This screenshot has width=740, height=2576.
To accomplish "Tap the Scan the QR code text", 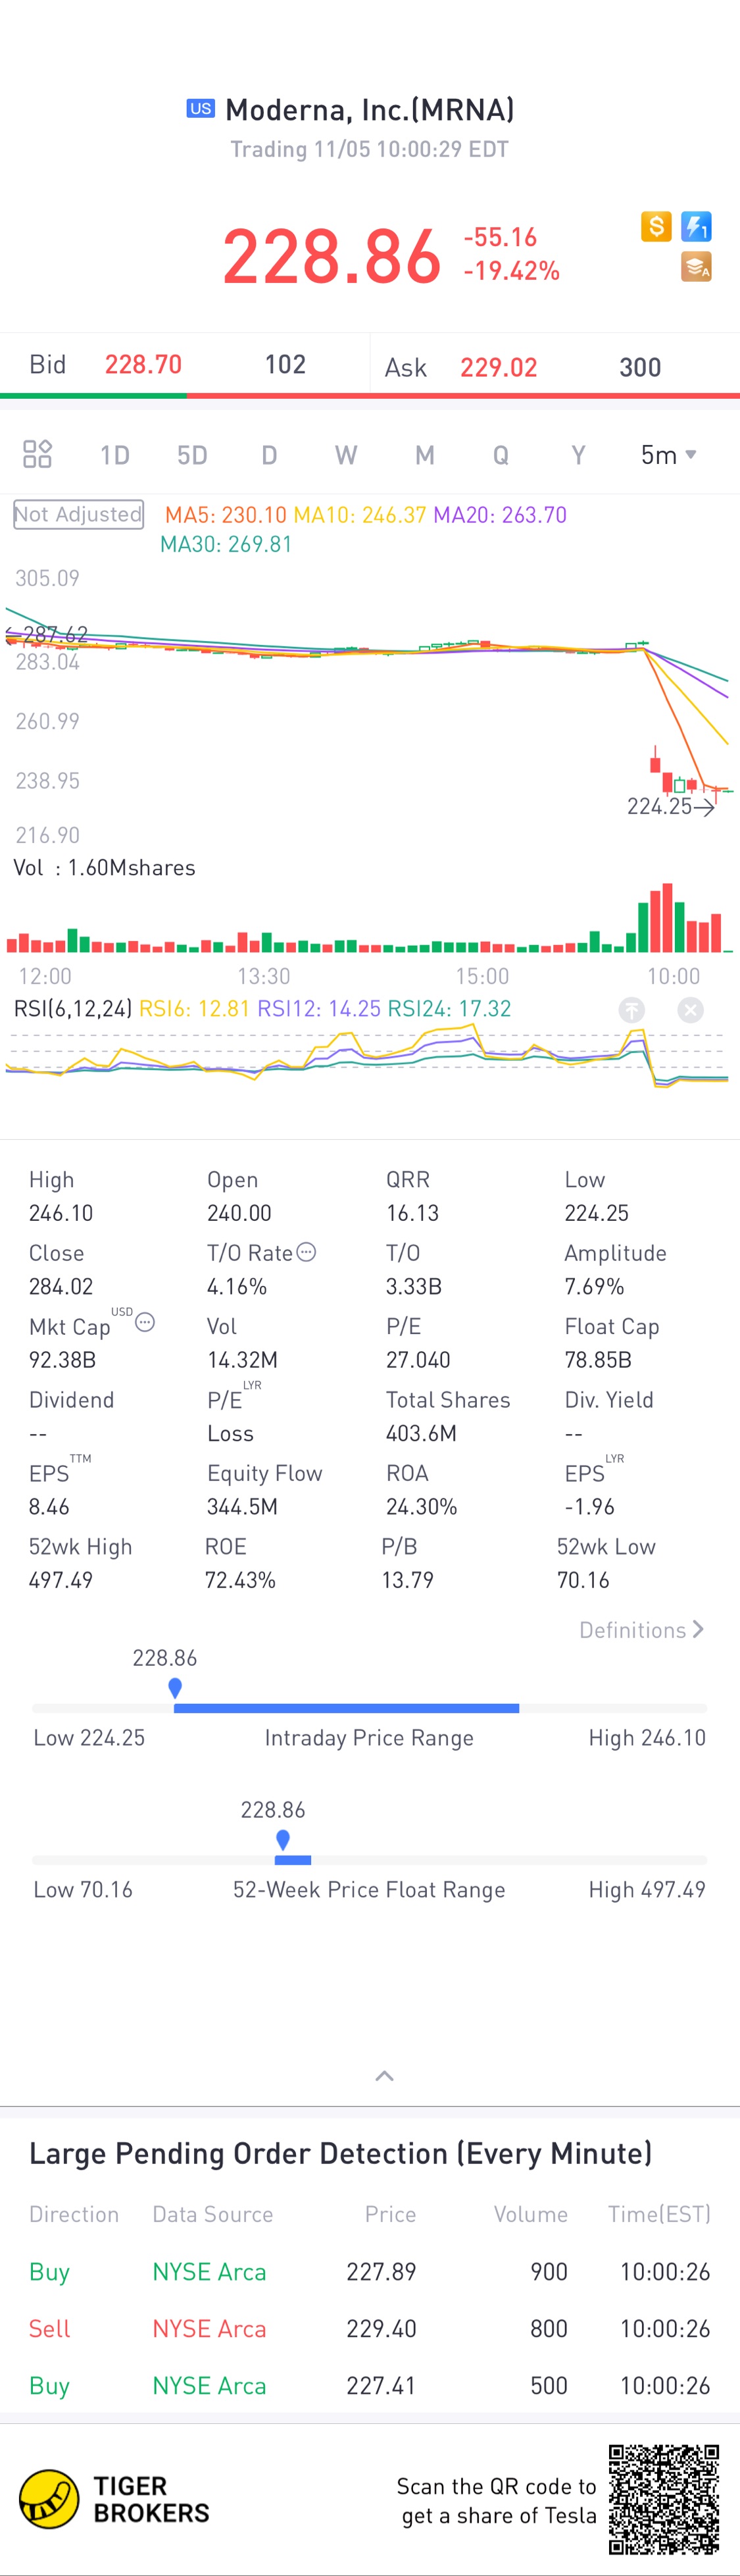I will (x=496, y=2500).
